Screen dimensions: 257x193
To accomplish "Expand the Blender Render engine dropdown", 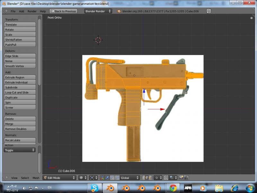I will 98,11.
